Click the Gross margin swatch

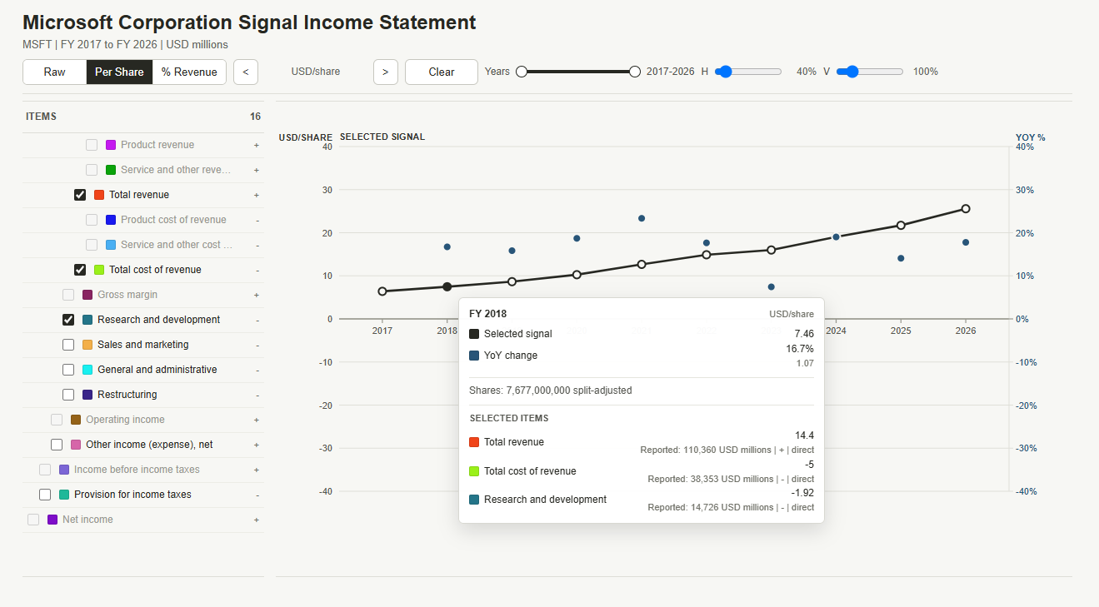(x=87, y=295)
